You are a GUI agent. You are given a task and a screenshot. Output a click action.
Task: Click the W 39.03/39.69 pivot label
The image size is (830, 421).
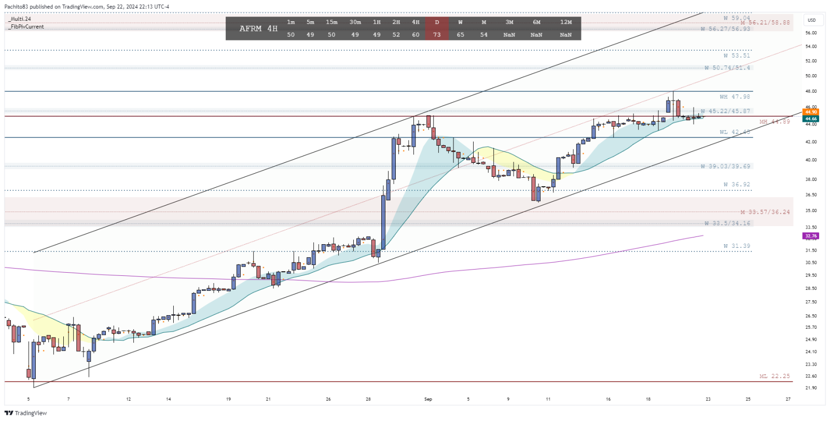[x=726, y=166]
